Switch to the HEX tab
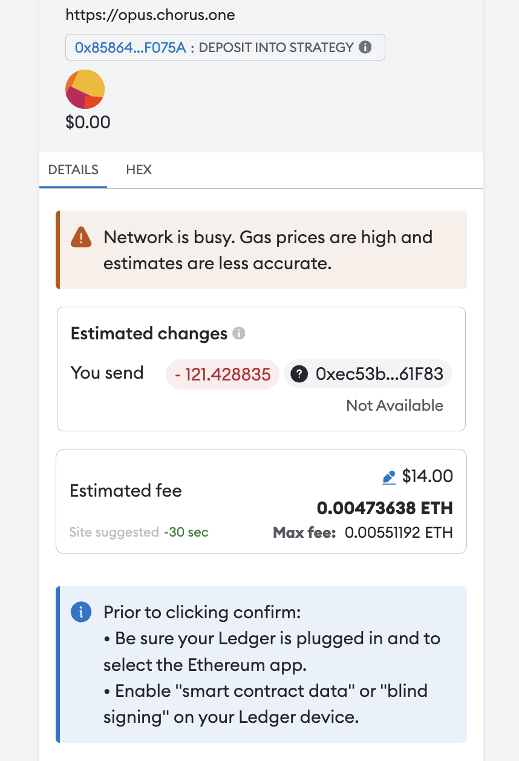Viewport: 519px width, 761px height. [x=139, y=170]
